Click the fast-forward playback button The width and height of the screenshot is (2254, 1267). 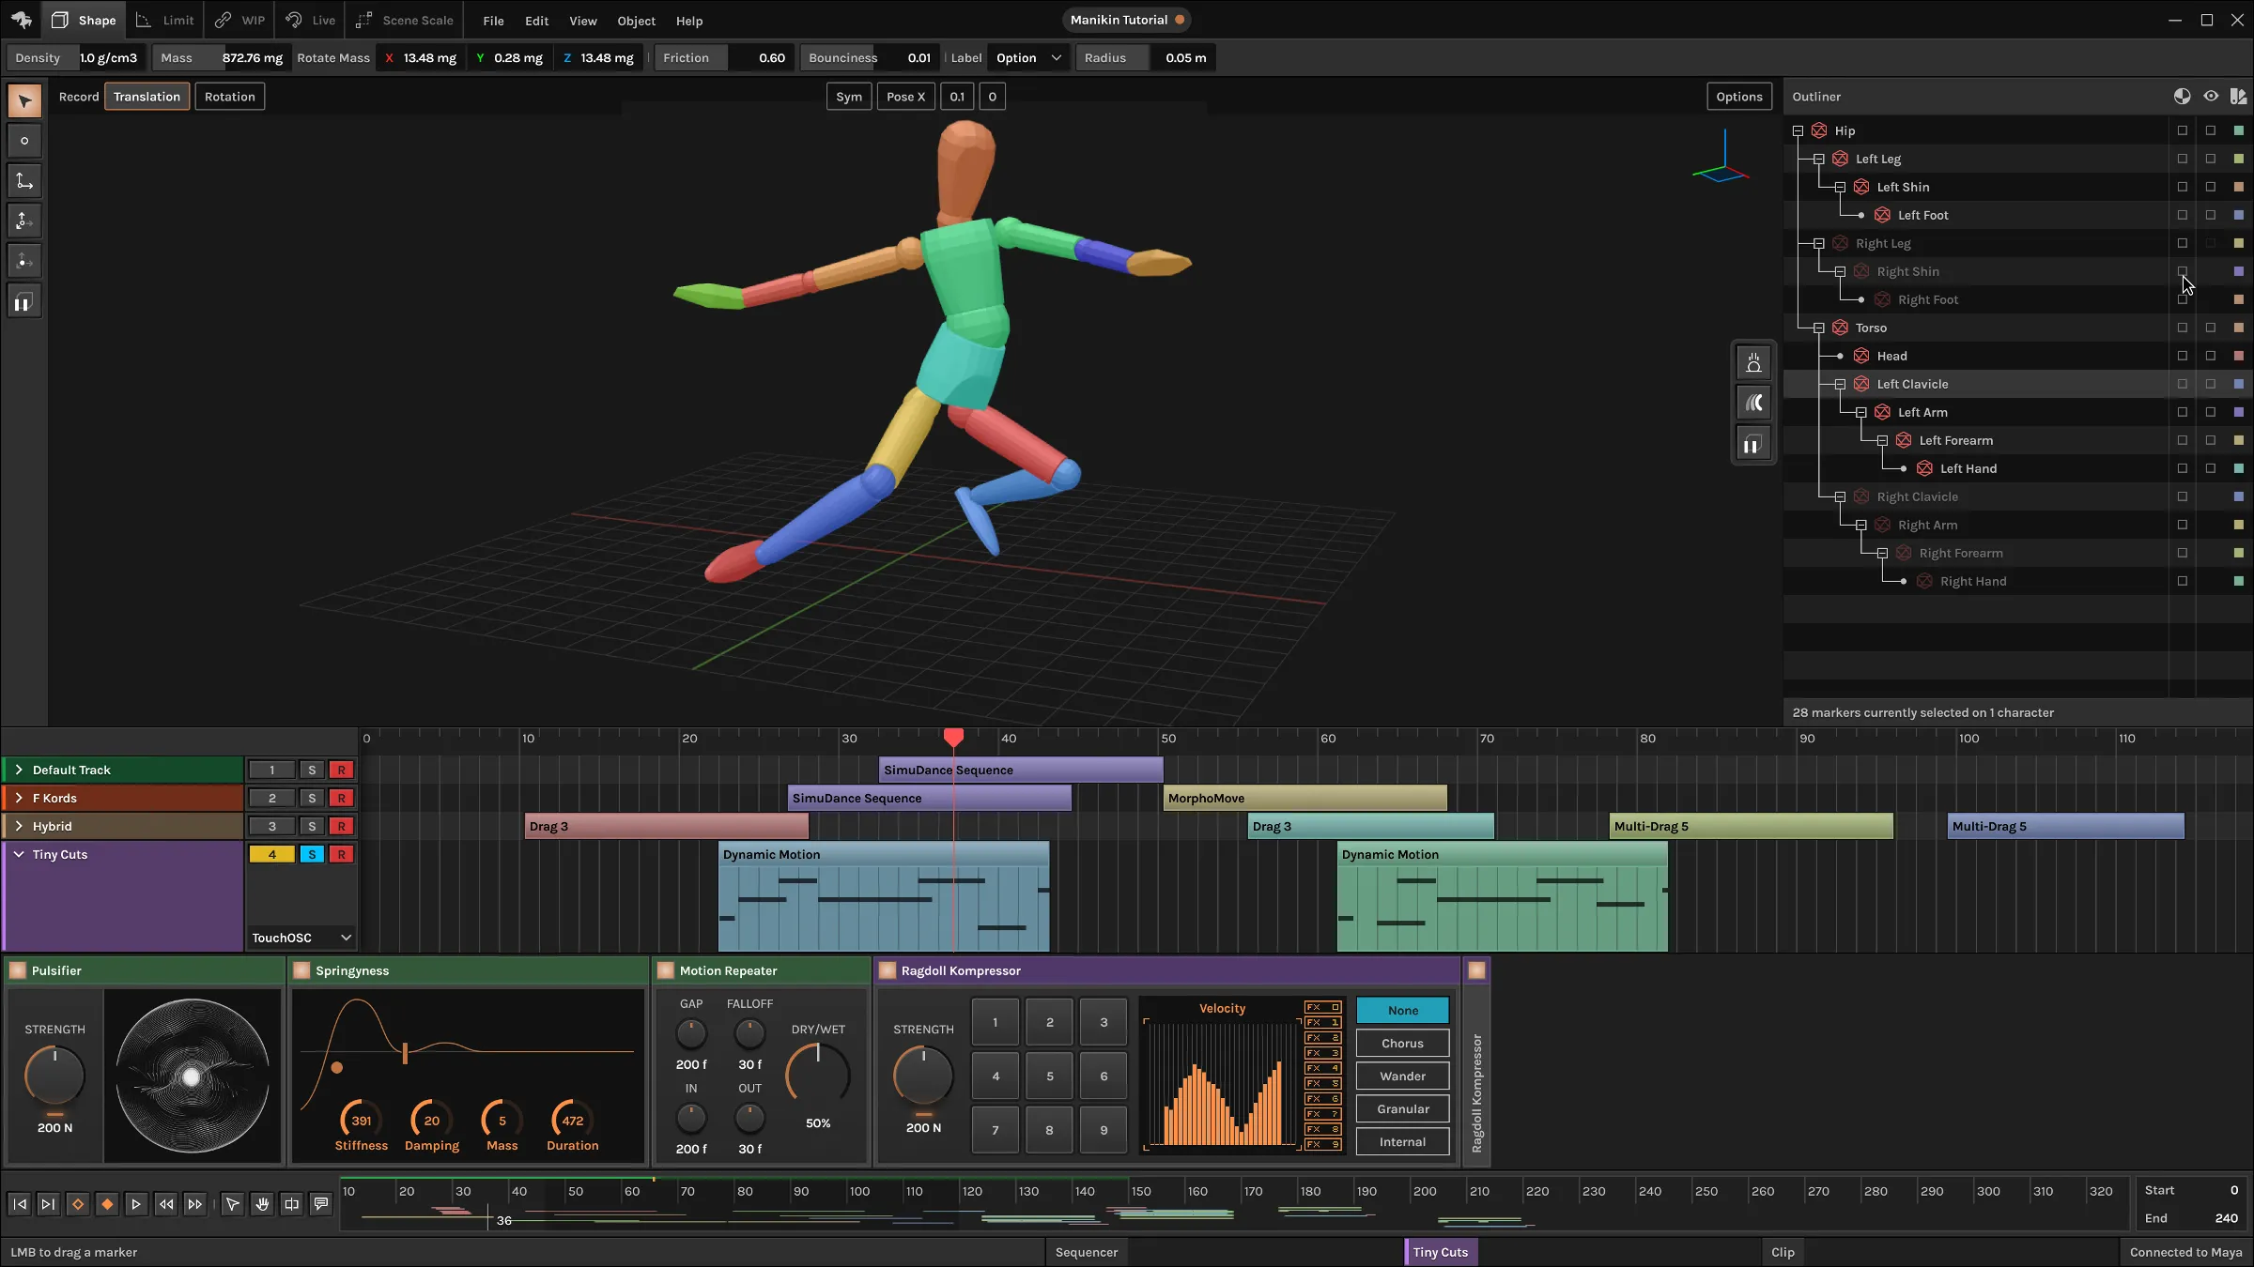(x=194, y=1204)
